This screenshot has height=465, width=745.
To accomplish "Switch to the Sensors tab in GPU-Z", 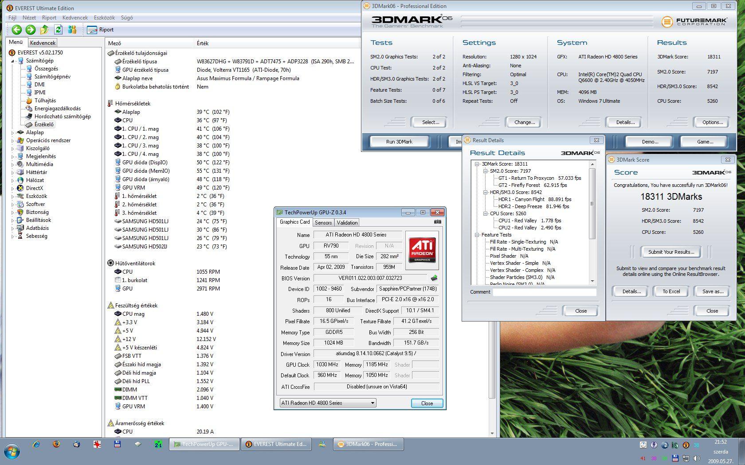I will [323, 222].
